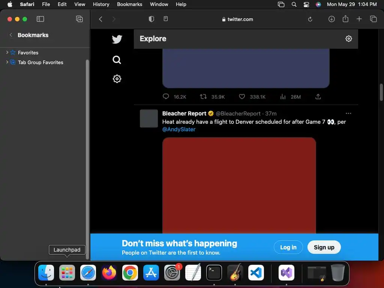Click Bleacher Report's avatar

tap(148, 118)
